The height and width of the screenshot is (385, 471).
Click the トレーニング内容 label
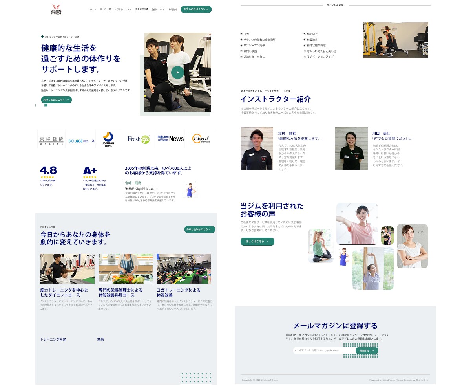(x=53, y=339)
